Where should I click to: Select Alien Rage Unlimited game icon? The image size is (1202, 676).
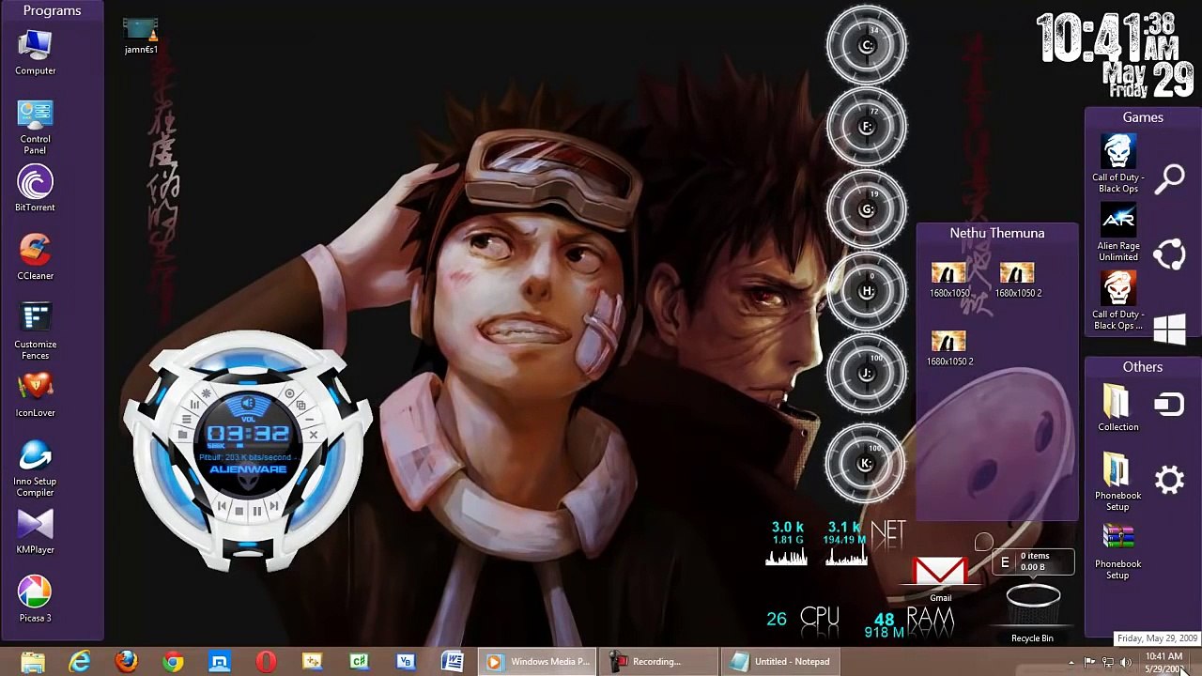[x=1117, y=233]
